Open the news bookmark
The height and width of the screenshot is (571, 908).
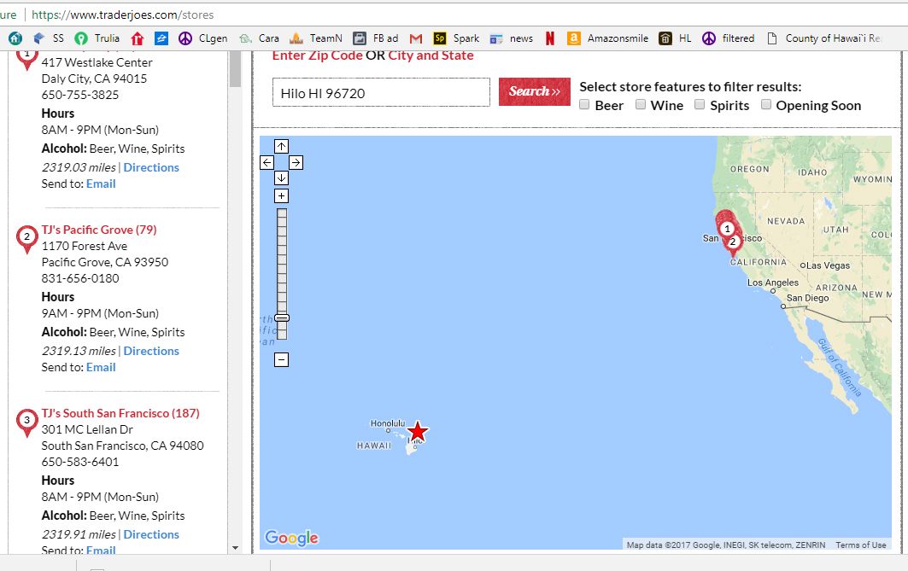(x=512, y=38)
